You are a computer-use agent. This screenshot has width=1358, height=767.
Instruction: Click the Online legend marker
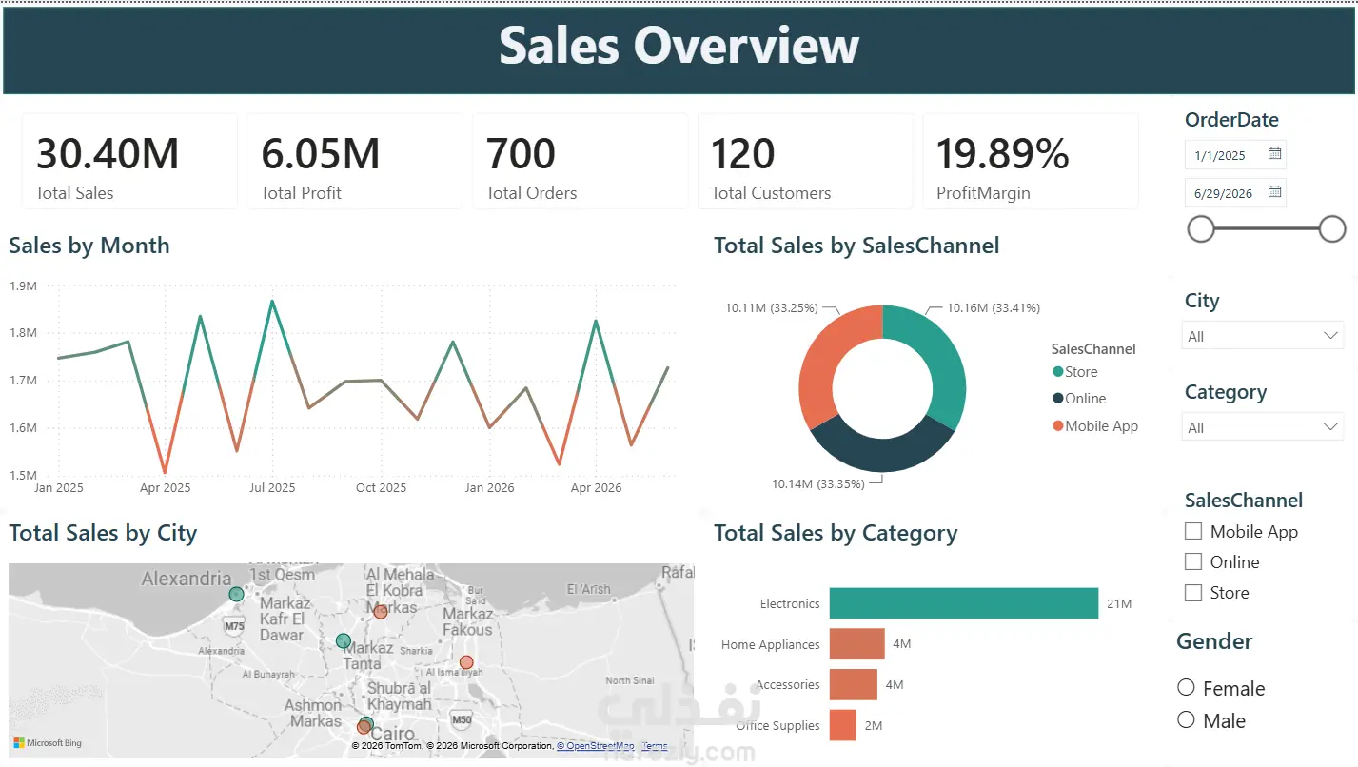click(1057, 399)
